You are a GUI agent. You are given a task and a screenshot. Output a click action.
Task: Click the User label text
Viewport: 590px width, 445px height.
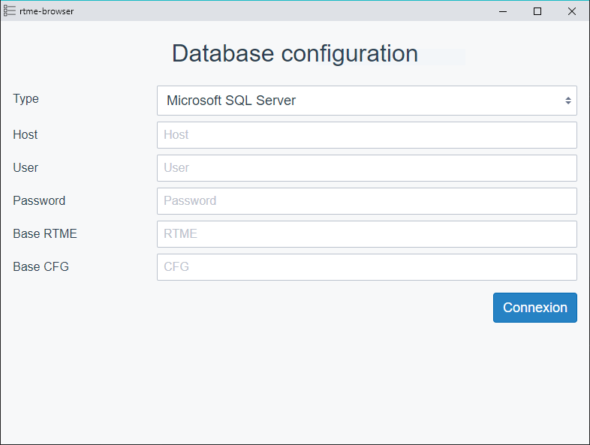tap(26, 167)
